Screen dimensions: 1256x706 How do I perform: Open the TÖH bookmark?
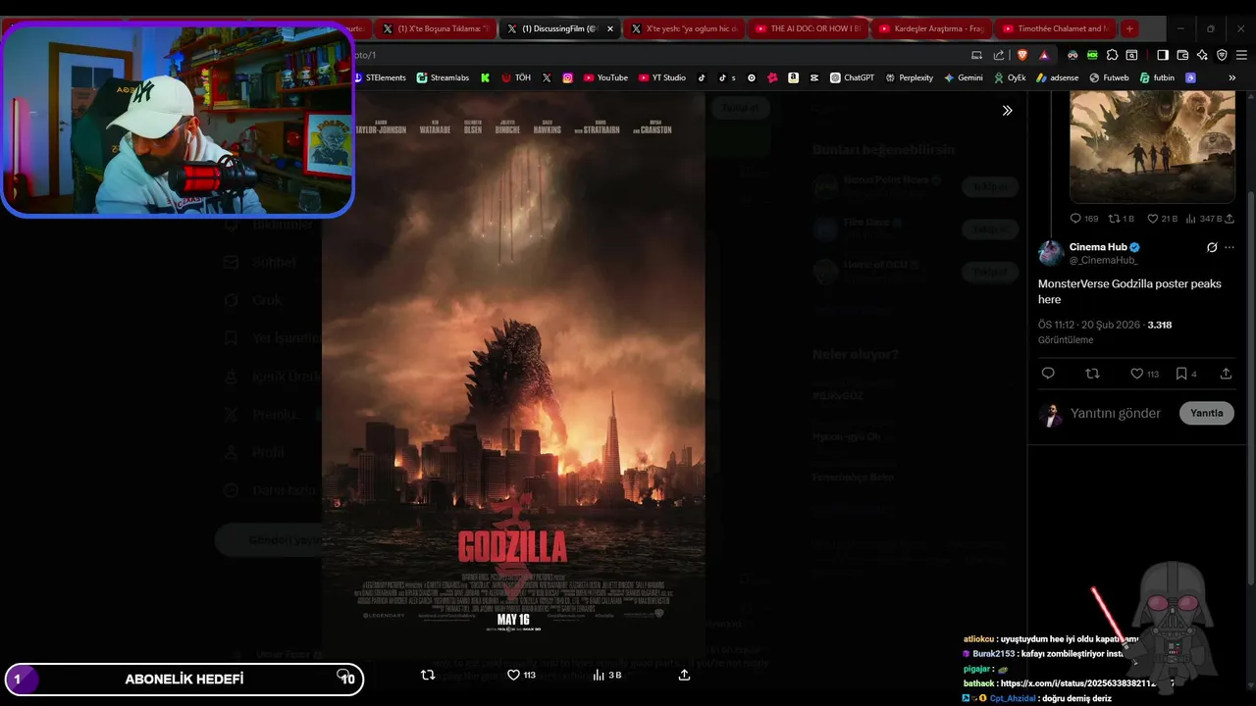516,77
